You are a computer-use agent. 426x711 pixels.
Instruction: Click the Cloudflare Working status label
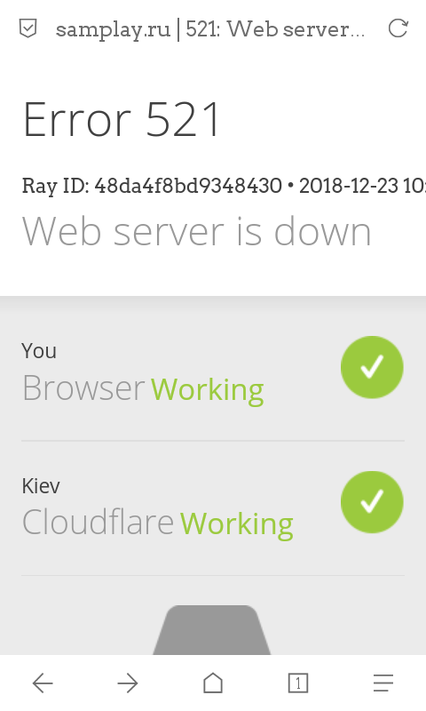pyautogui.click(x=158, y=523)
